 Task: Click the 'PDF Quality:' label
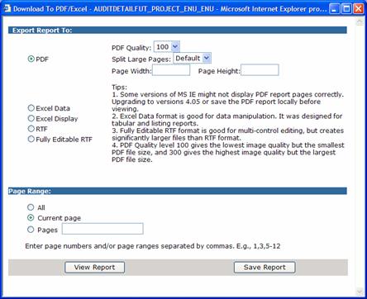(x=131, y=48)
